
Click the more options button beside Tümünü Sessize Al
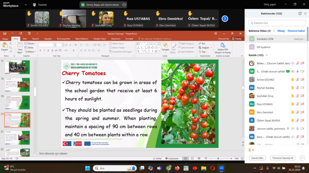[302, 158]
